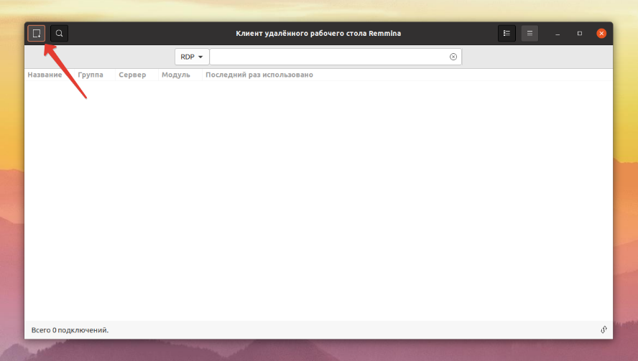Viewport: 638px width, 361px height.
Task: Switch list view mode in header
Action: coord(507,33)
